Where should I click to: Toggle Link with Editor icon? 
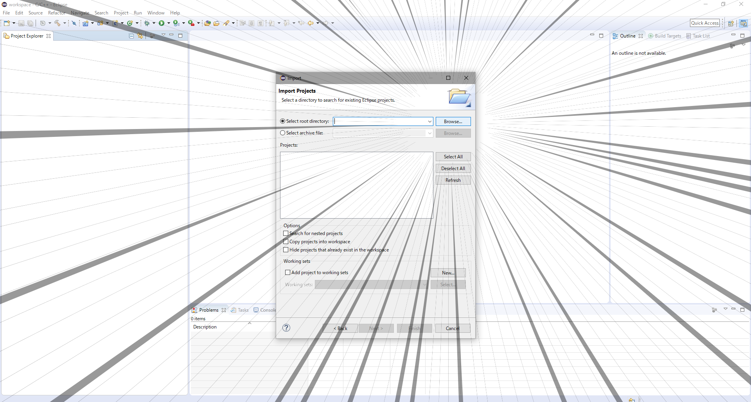pyautogui.click(x=140, y=36)
